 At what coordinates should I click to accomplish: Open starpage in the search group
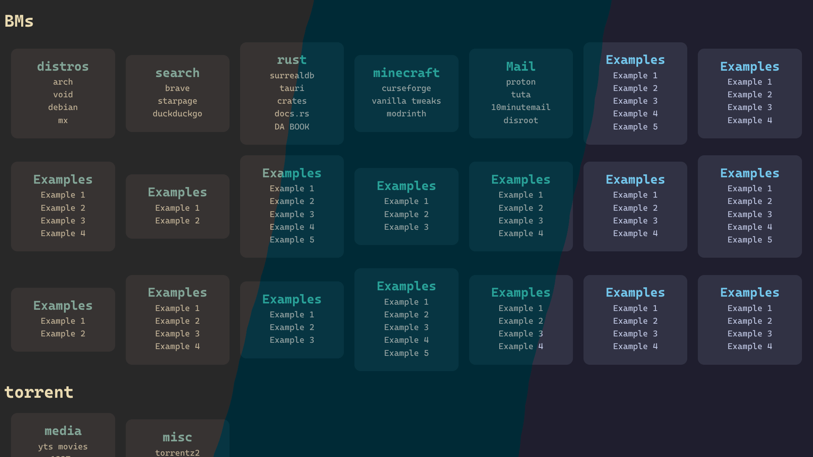(x=177, y=101)
